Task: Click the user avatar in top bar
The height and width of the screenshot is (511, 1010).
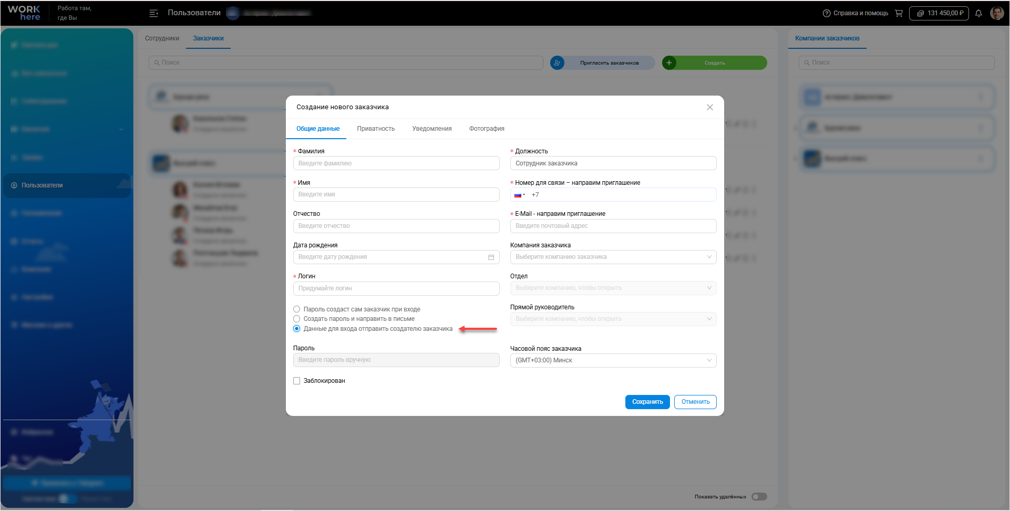Action: 997,13
